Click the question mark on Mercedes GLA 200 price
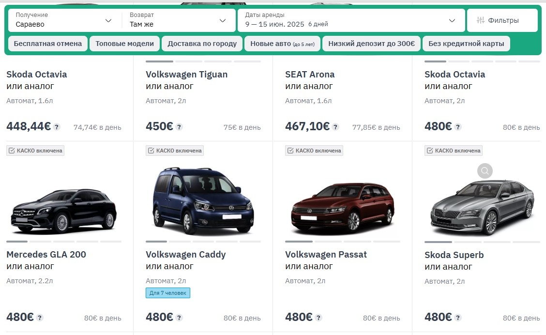The width and height of the screenshot is (546, 335). point(40,318)
